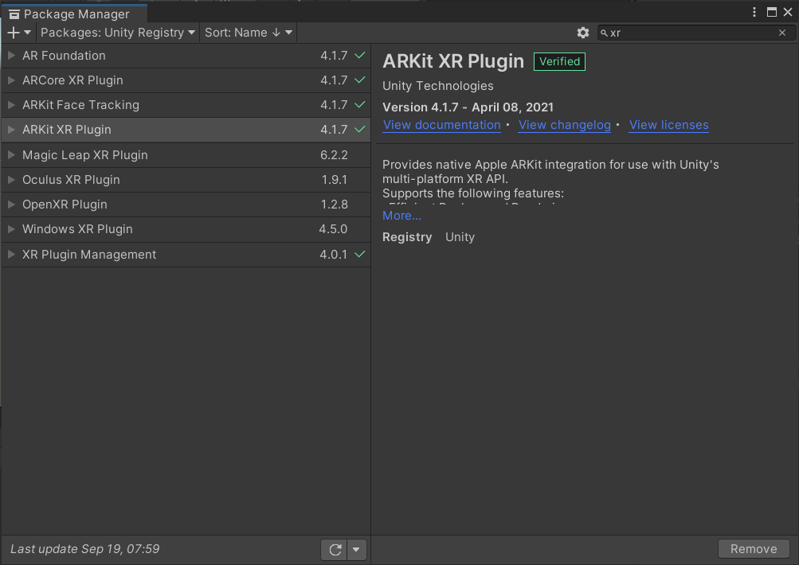Click the installed checkmark on ARKit XR Plugin
The height and width of the screenshot is (565, 799).
tap(360, 129)
